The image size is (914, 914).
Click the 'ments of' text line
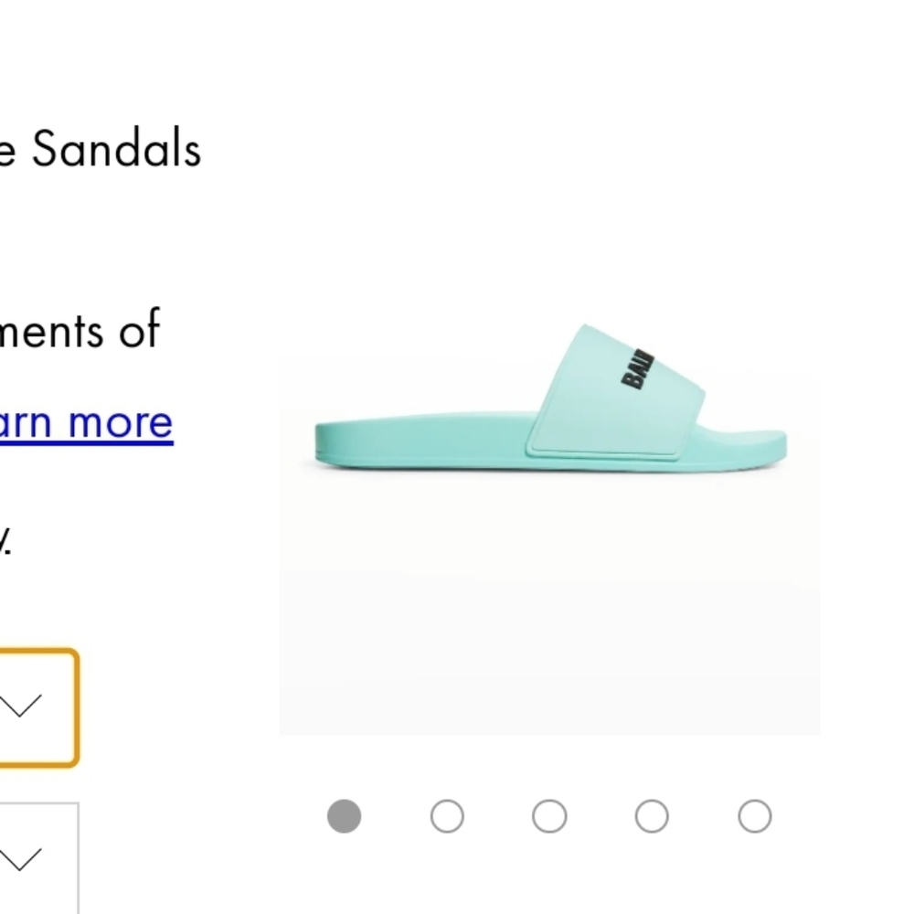[x=80, y=329]
